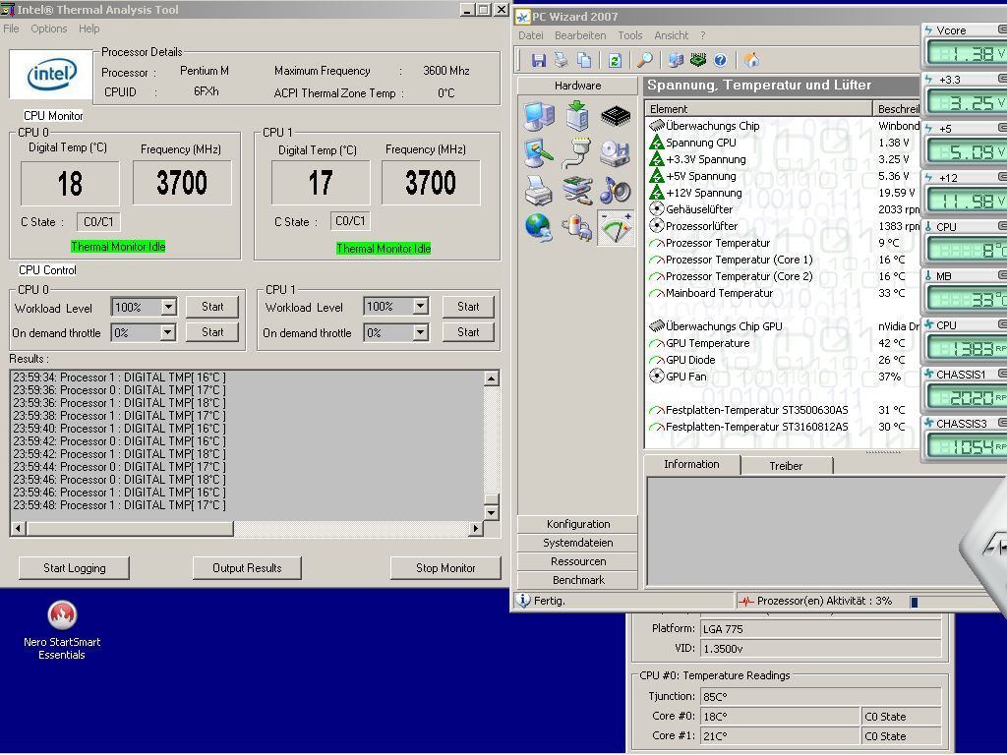Image resolution: width=1007 pixels, height=755 pixels.
Task: Click the results horizontal scroll left arrow
Action: [18, 528]
